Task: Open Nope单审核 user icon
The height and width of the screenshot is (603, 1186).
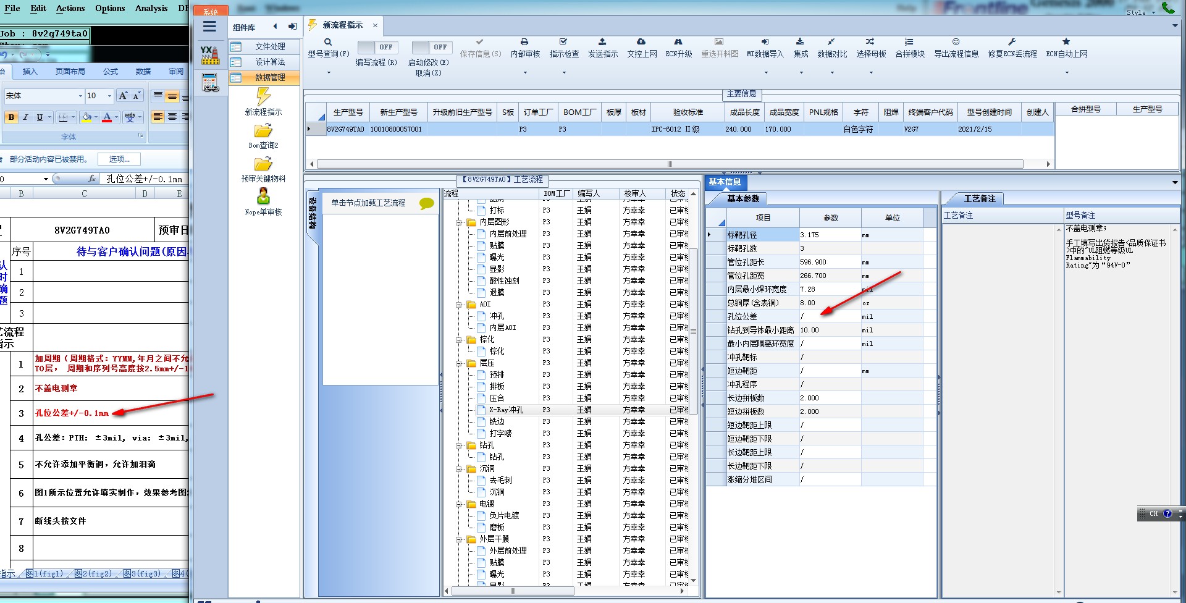Action: click(263, 196)
